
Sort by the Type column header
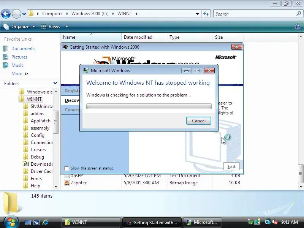[190, 37]
